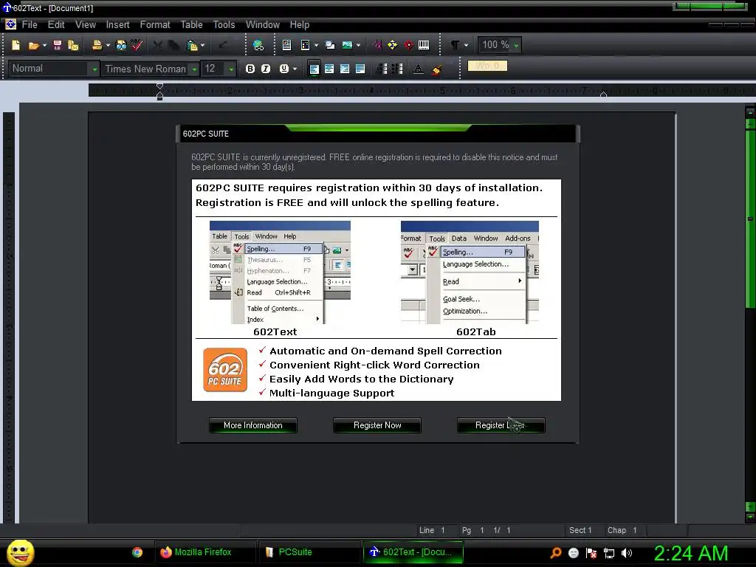Screen dimensions: 756x567
Task: Set center paragraph alignment
Action: [329, 69]
